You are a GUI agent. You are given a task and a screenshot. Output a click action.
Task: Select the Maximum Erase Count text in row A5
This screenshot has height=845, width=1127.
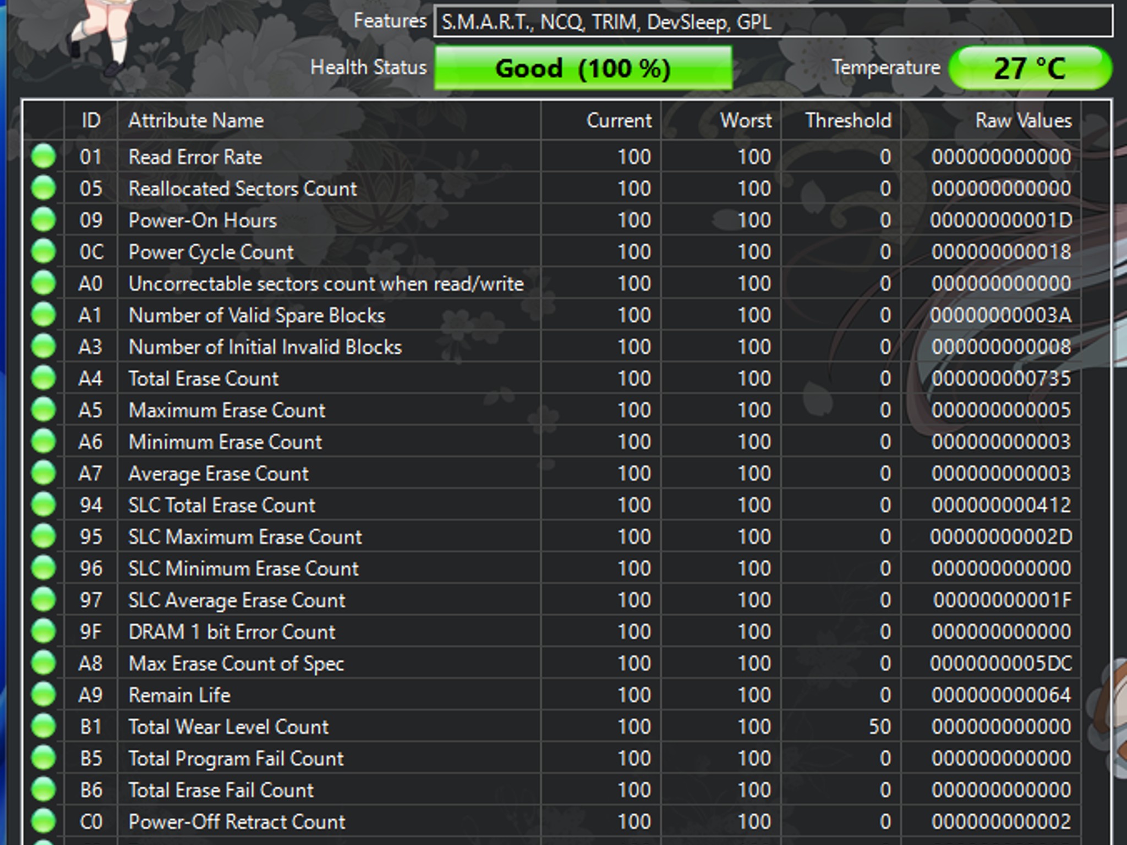[x=227, y=410]
